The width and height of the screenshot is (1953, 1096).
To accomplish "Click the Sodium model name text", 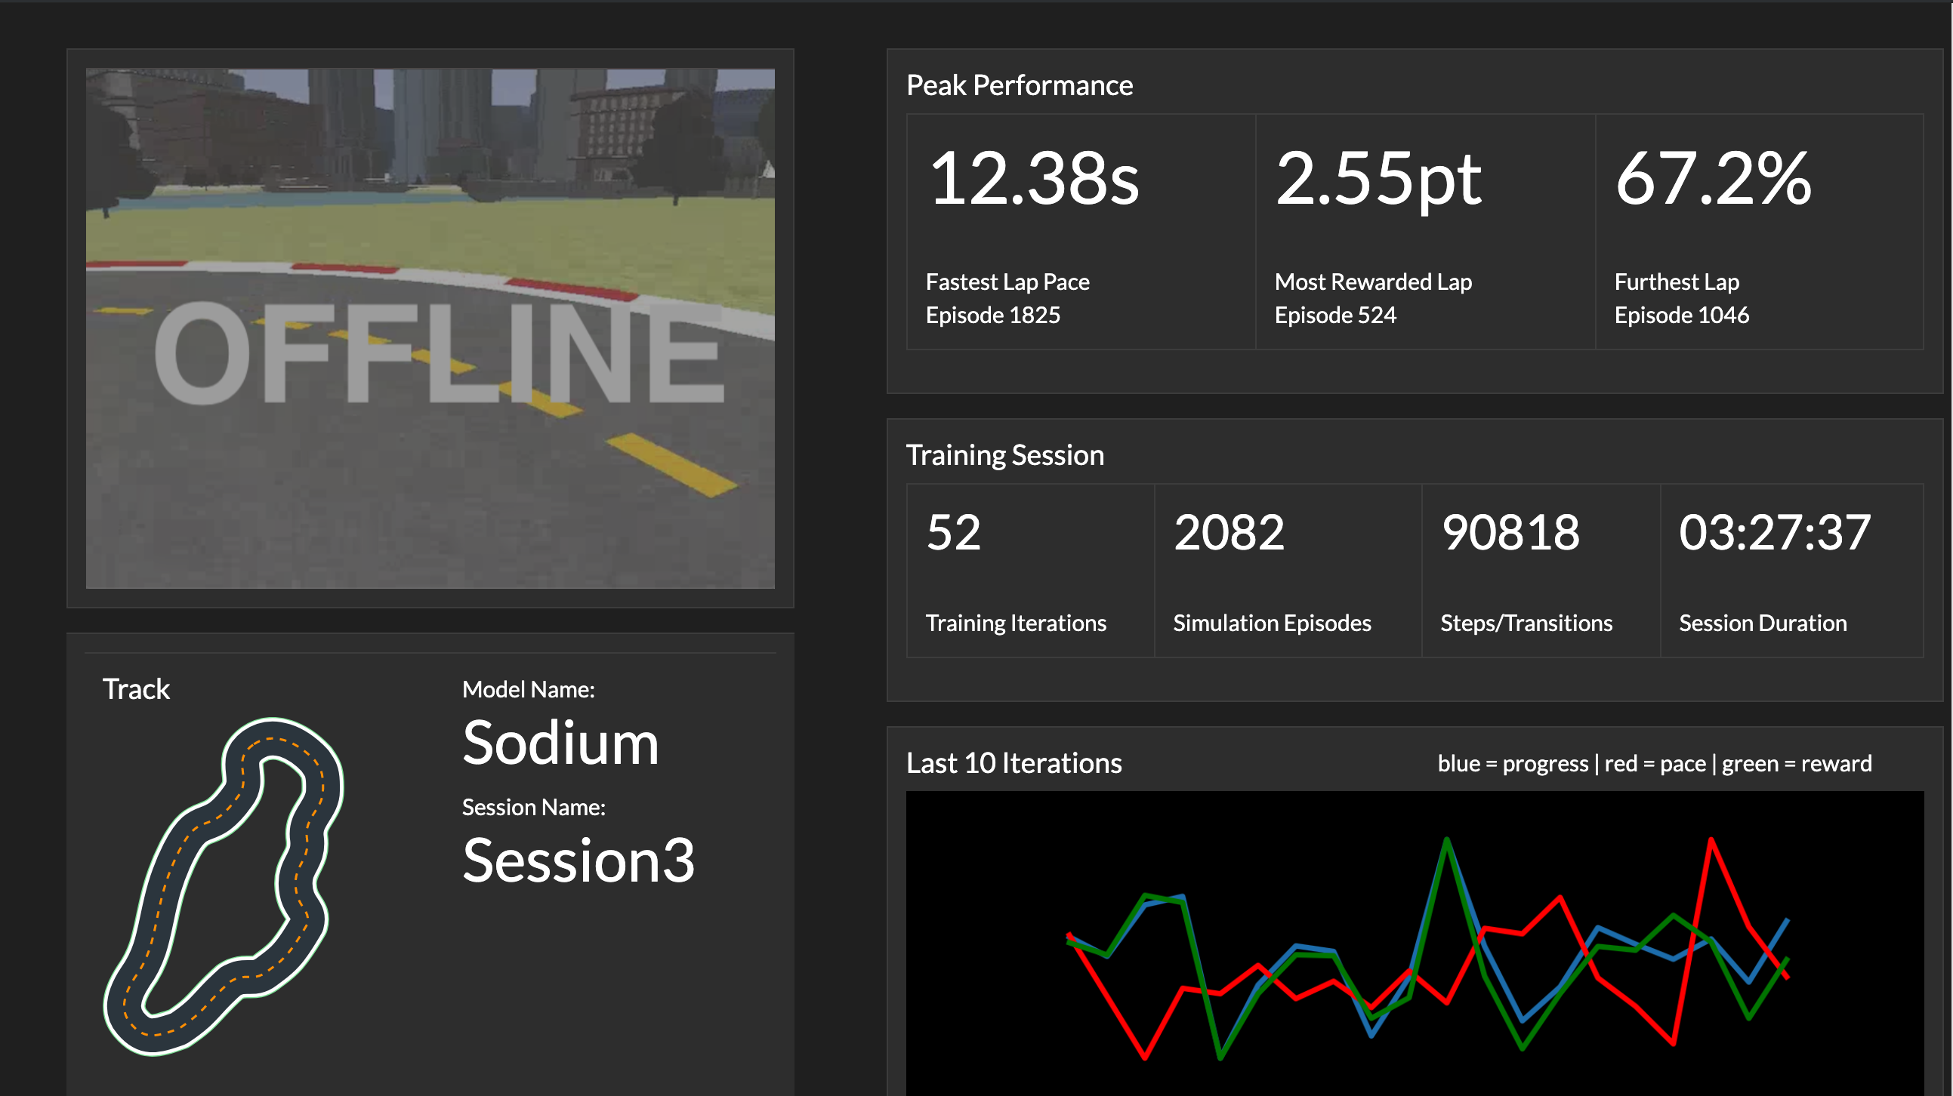I will (560, 743).
